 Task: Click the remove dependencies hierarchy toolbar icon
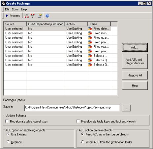(33, 16)
